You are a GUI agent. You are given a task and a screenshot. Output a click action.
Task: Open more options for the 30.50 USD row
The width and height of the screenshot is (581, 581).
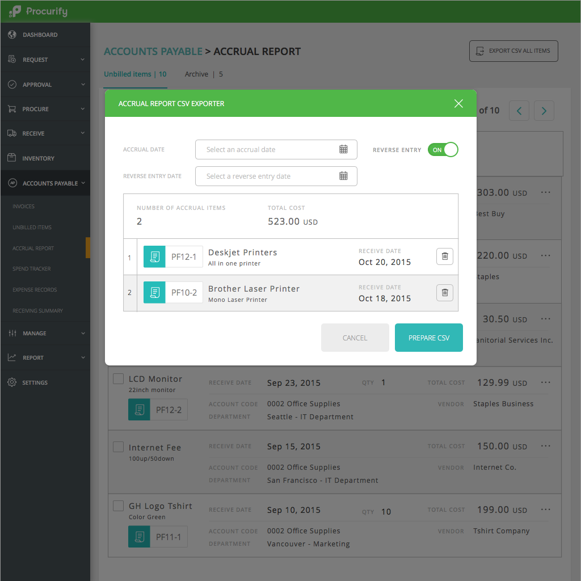coord(545,319)
